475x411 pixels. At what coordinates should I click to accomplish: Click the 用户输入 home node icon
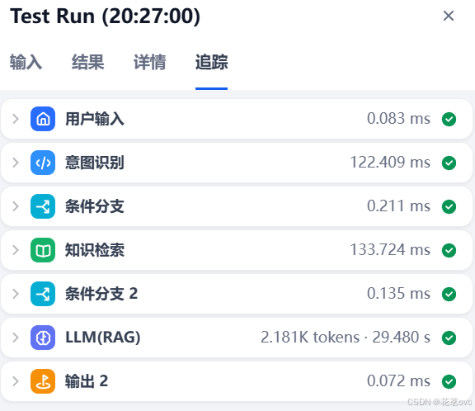pyautogui.click(x=43, y=119)
